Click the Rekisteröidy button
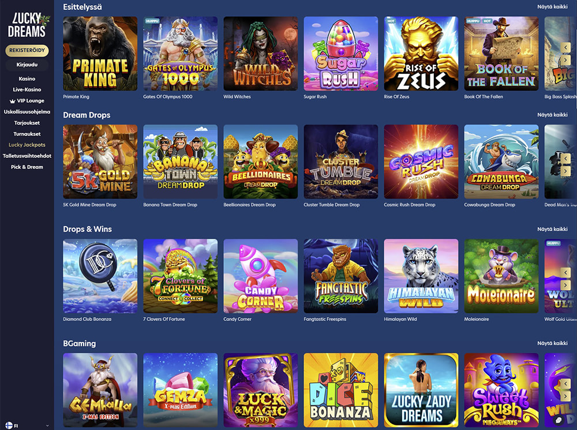 27,50
